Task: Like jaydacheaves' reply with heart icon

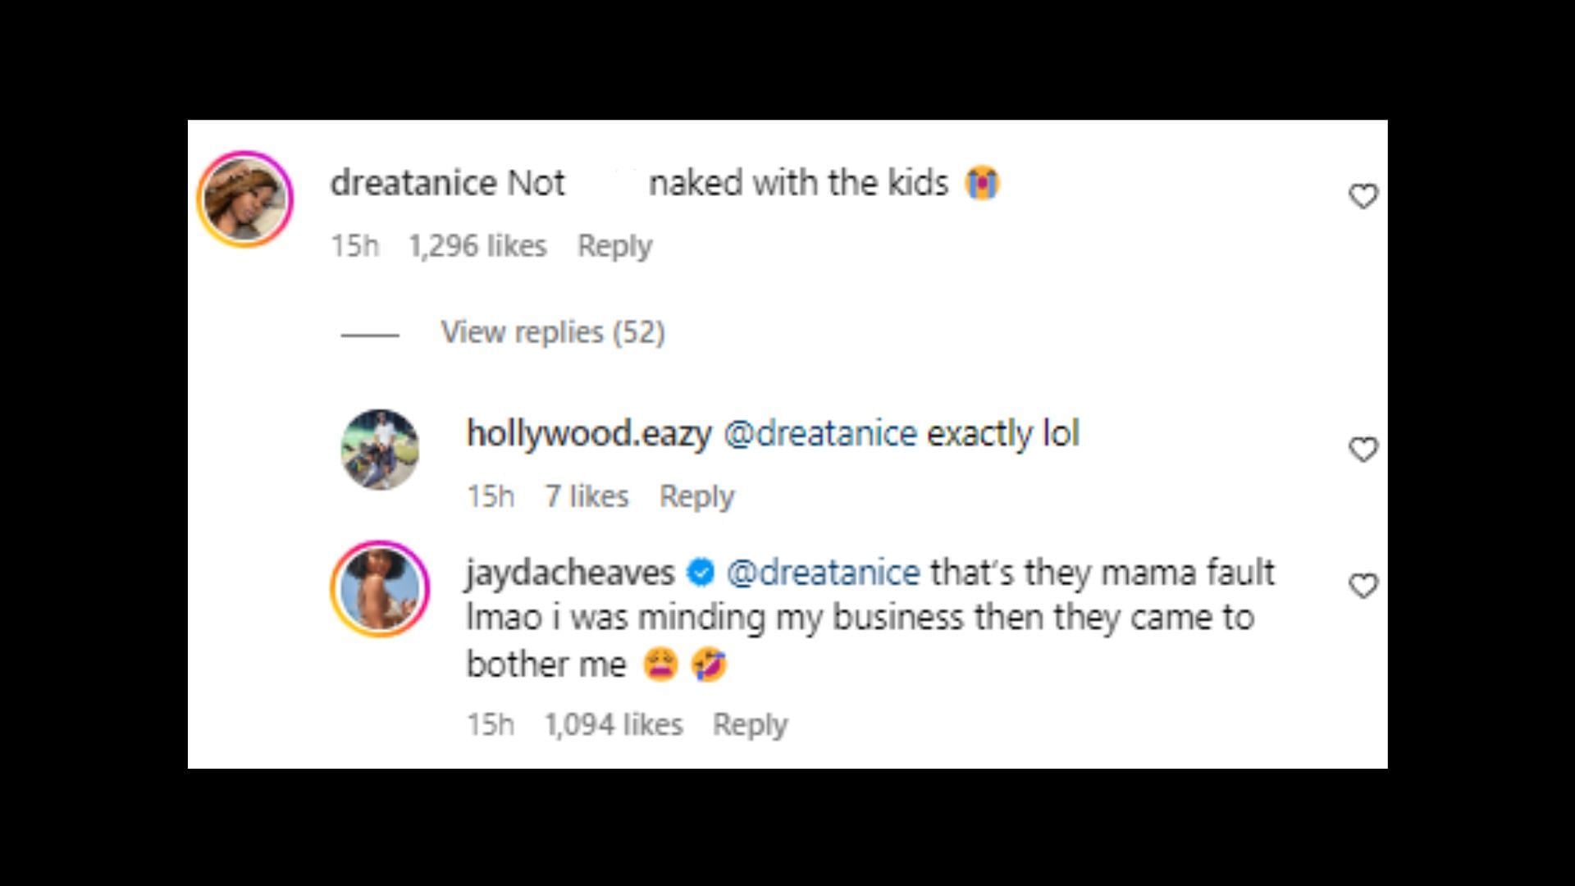Action: tap(1363, 586)
